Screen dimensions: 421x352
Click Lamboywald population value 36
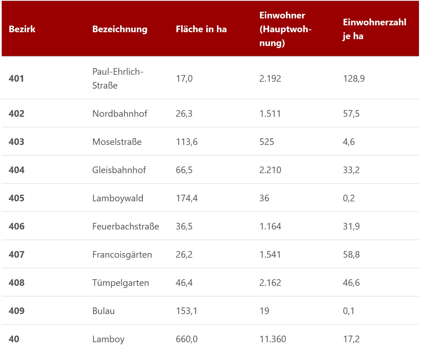click(x=264, y=198)
